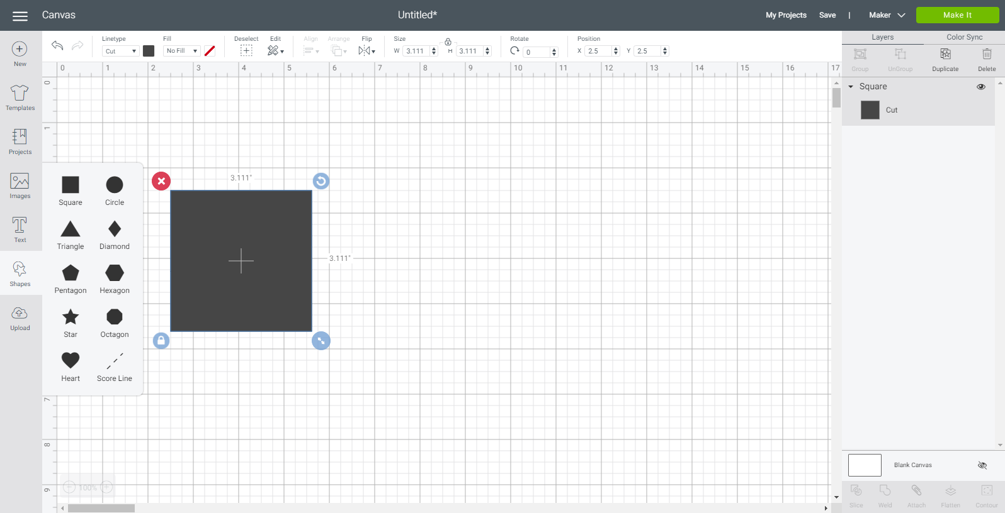Open My Projects
The image size is (1005, 513).
coord(786,15)
